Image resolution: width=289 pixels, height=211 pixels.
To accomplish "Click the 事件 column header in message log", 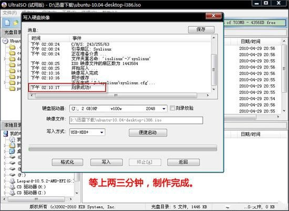I will [77, 39].
